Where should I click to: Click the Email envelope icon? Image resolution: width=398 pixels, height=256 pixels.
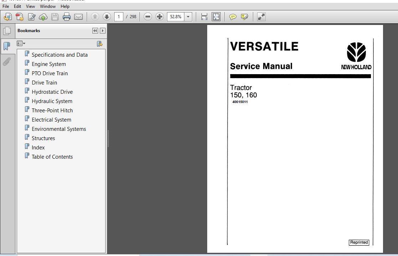tap(78, 17)
